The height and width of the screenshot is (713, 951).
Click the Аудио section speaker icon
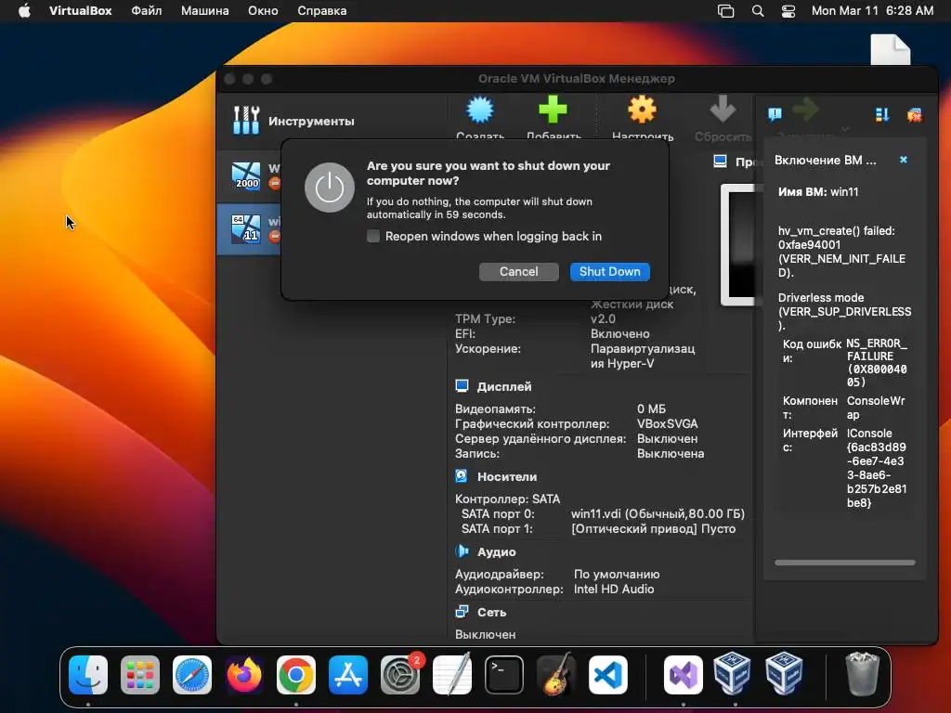point(462,551)
